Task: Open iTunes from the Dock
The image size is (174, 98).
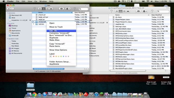Action: [x=96, y=94]
